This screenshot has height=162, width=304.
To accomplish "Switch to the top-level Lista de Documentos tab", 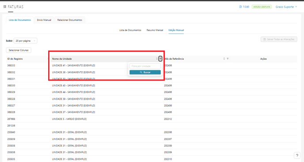I will [20, 20].
